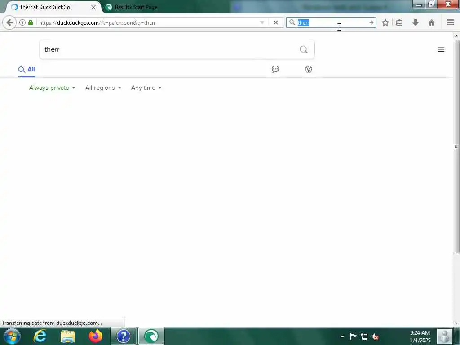This screenshot has width=460, height=345.
Task: Open site information icon in address bar
Action: [22, 22]
